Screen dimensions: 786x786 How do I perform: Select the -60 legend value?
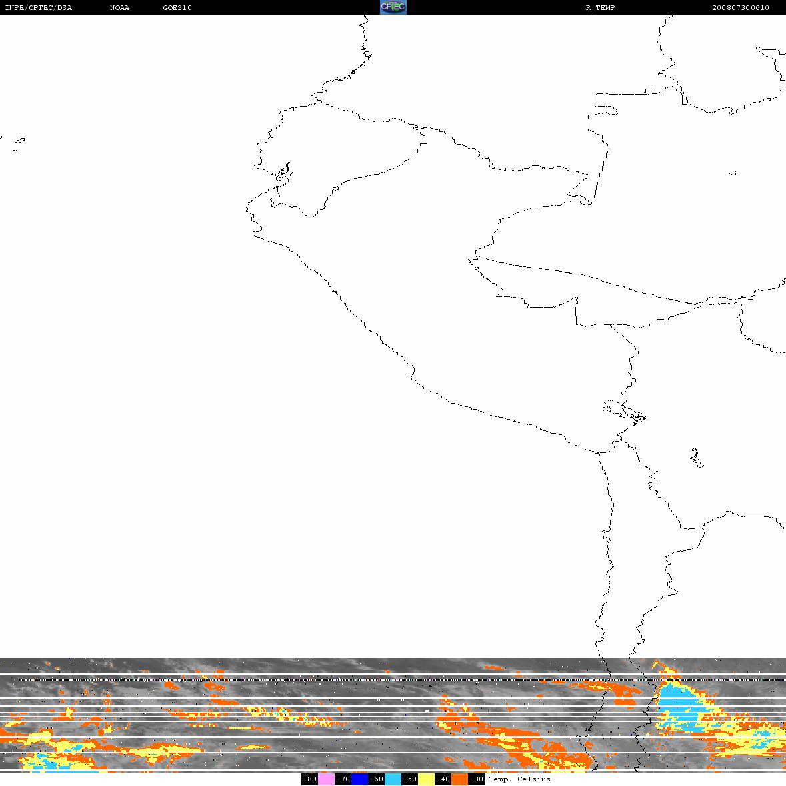click(x=376, y=779)
